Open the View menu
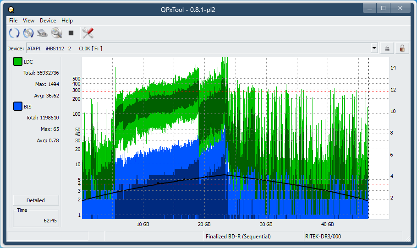417x248 pixels. pyautogui.click(x=28, y=21)
